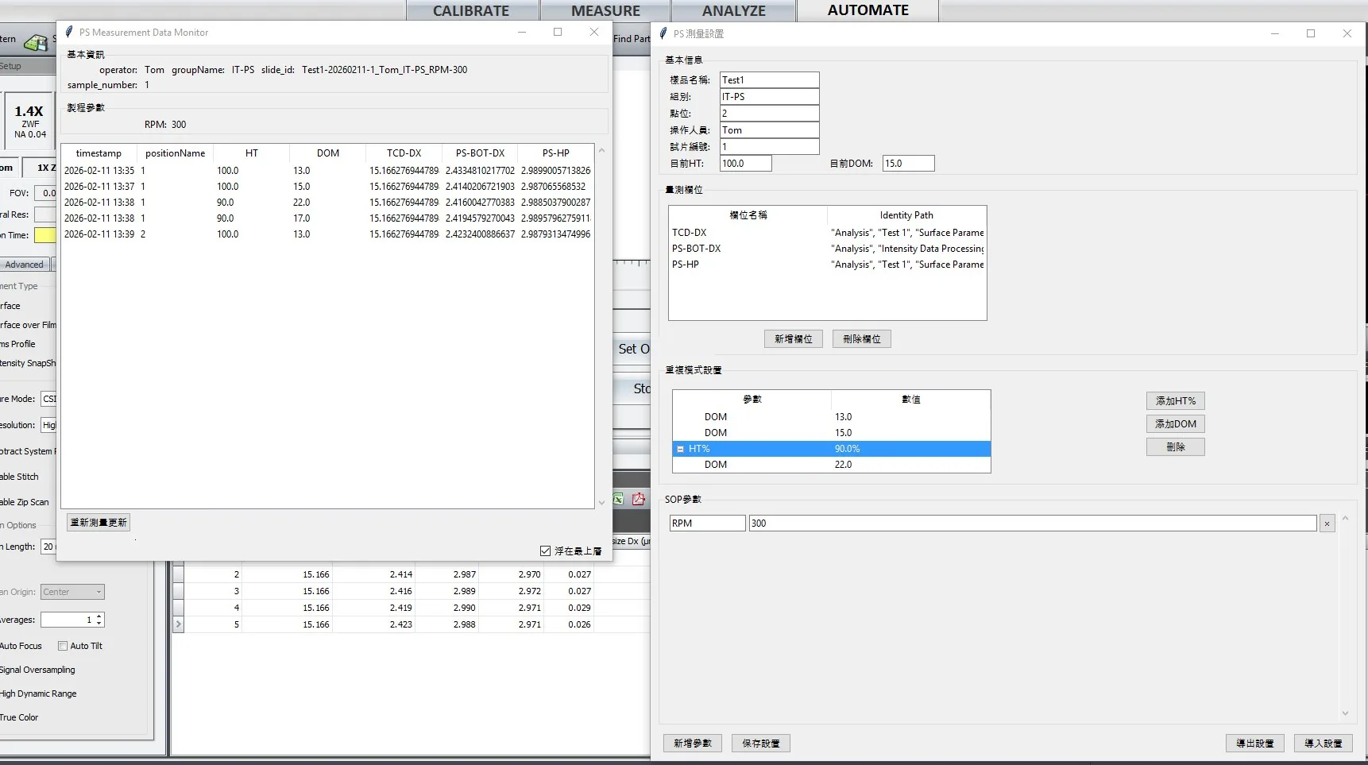The width and height of the screenshot is (1368, 765).
Task: Switch to the ANALYZE tab
Action: [733, 11]
